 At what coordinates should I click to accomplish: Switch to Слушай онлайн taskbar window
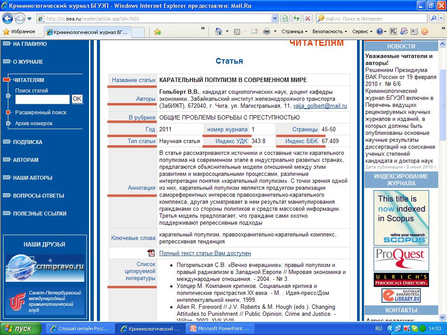tap(80, 329)
